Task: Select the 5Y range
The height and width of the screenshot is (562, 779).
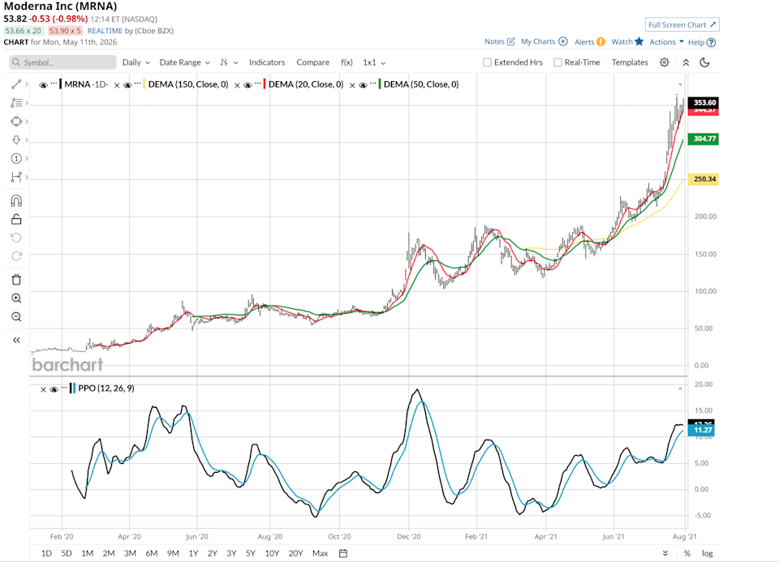Action: (x=251, y=553)
